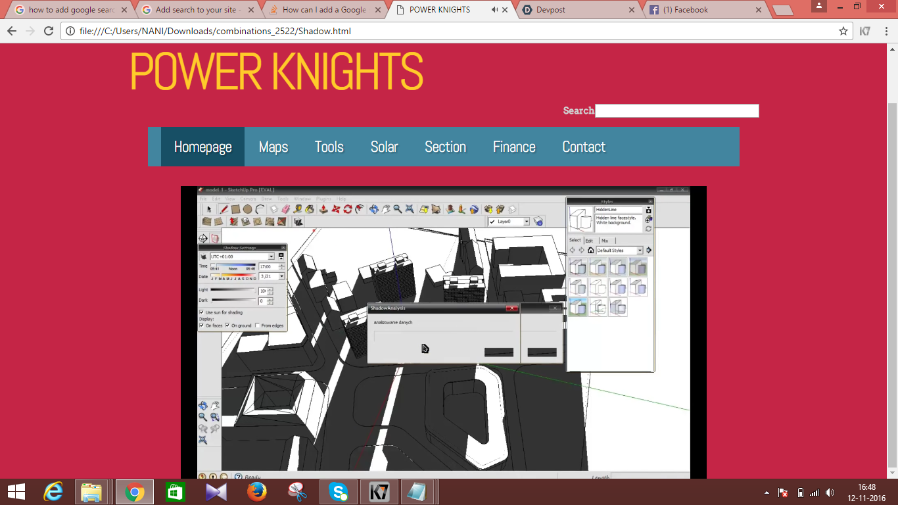Open the UTC +01:00 timezone dropdown

click(x=271, y=256)
